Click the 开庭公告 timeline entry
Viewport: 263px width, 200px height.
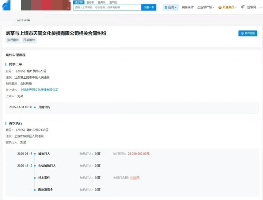coord(44,107)
